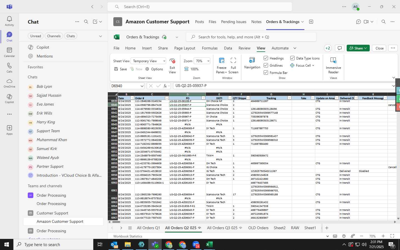Open the Page Layout ribbon tab
The height and width of the screenshot is (250, 400).
[x=185, y=48]
